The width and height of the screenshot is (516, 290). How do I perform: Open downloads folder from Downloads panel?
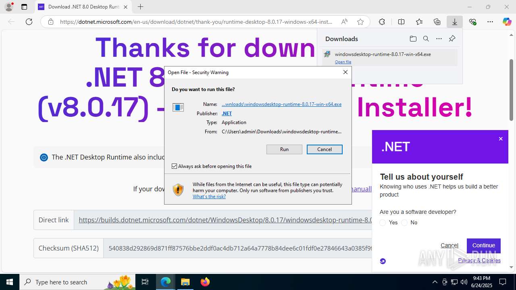413,39
